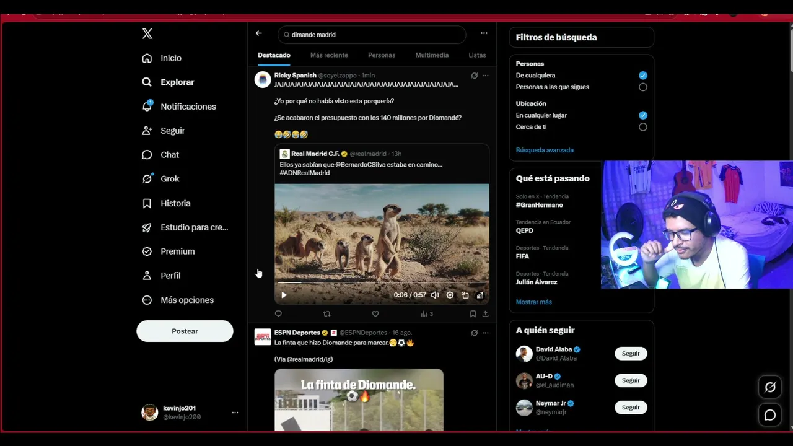Viewport: 793px width, 446px height.
Task: Click the #ADNRealMadrid hashtag
Action: [305, 173]
